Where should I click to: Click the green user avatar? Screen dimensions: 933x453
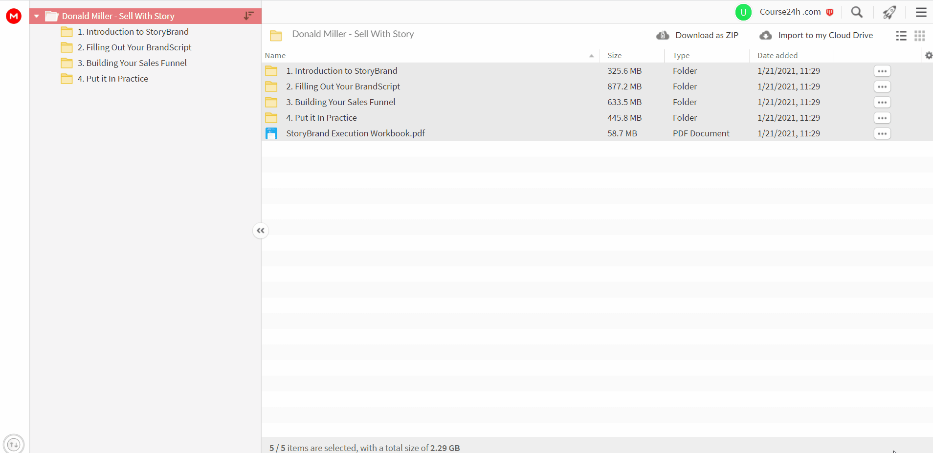coord(743,12)
